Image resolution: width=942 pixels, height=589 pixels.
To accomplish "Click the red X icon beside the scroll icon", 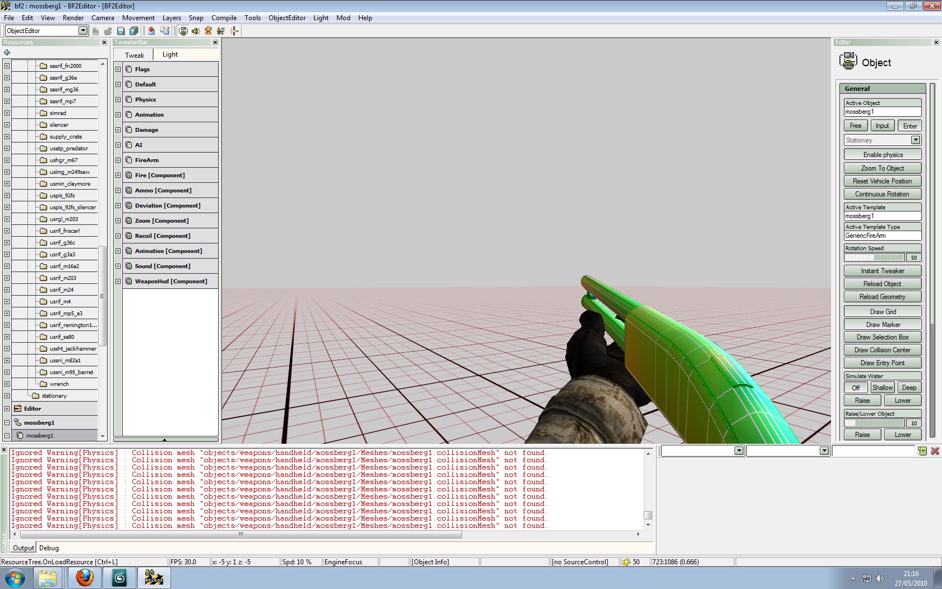I will 935,451.
